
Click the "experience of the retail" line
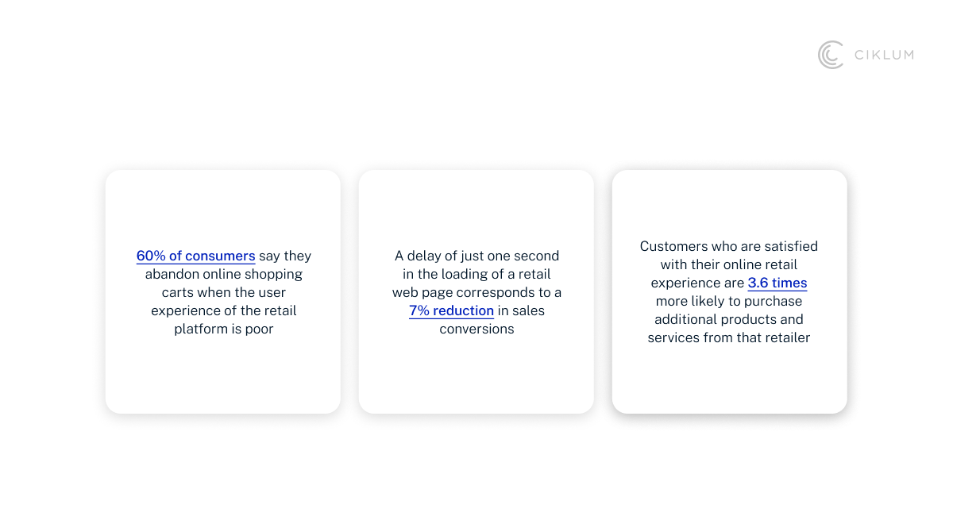coord(223,310)
